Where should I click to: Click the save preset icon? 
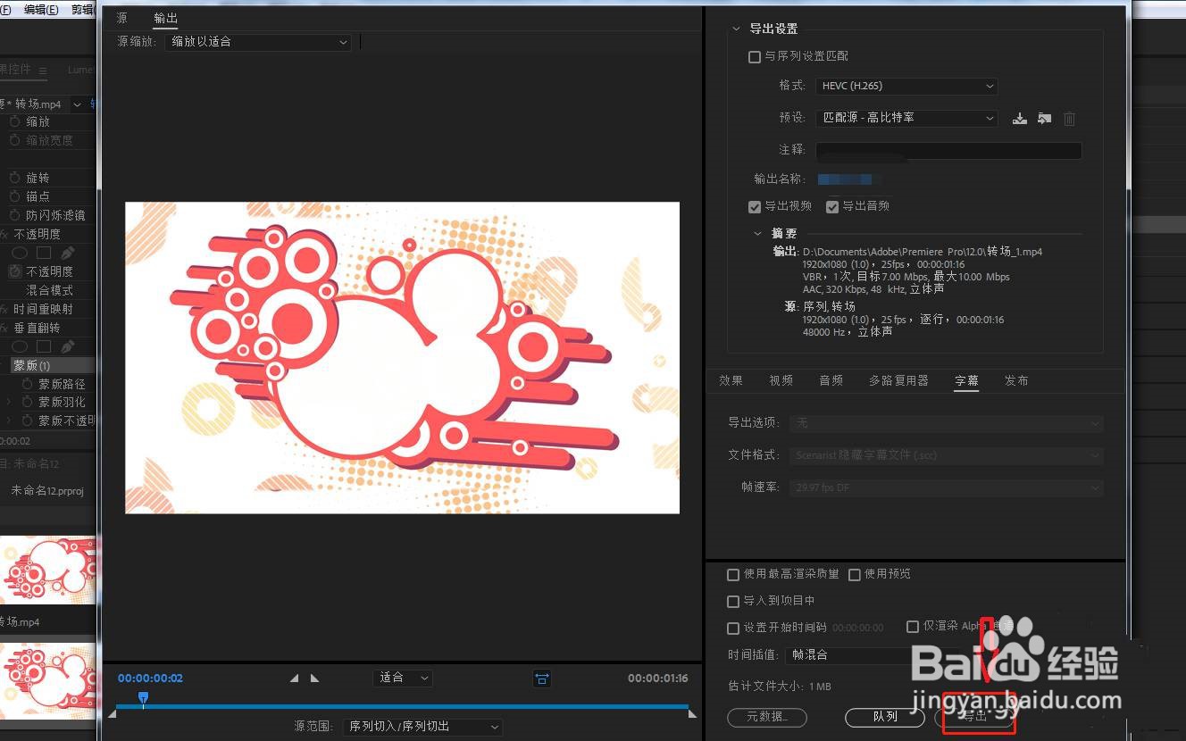tap(1019, 118)
